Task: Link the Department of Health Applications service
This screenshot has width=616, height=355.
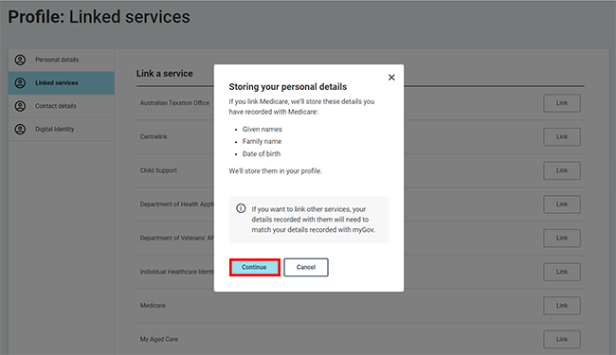Action: point(562,204)
